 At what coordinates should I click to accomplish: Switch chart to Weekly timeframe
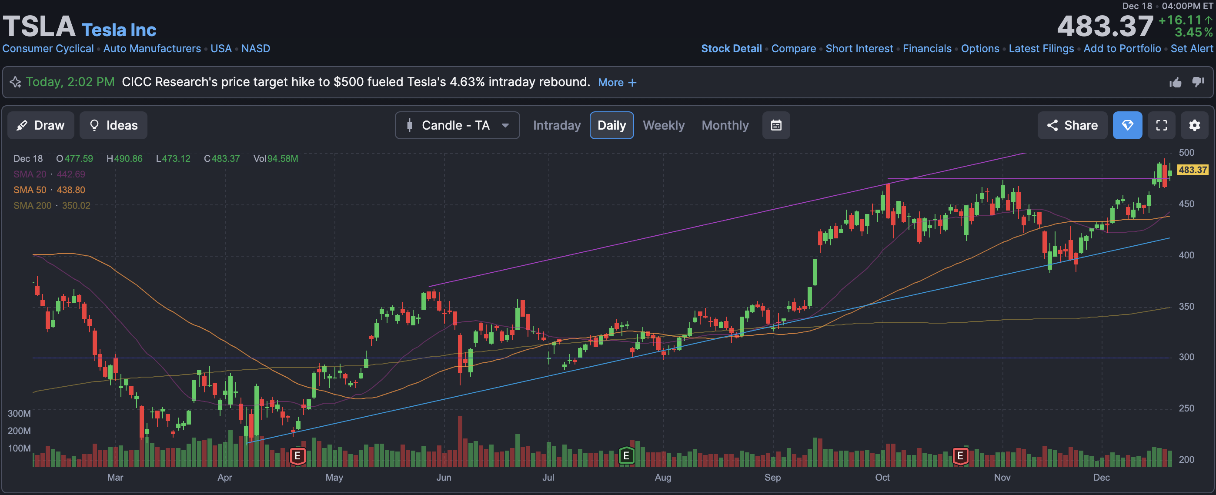(x=663, y=125)
